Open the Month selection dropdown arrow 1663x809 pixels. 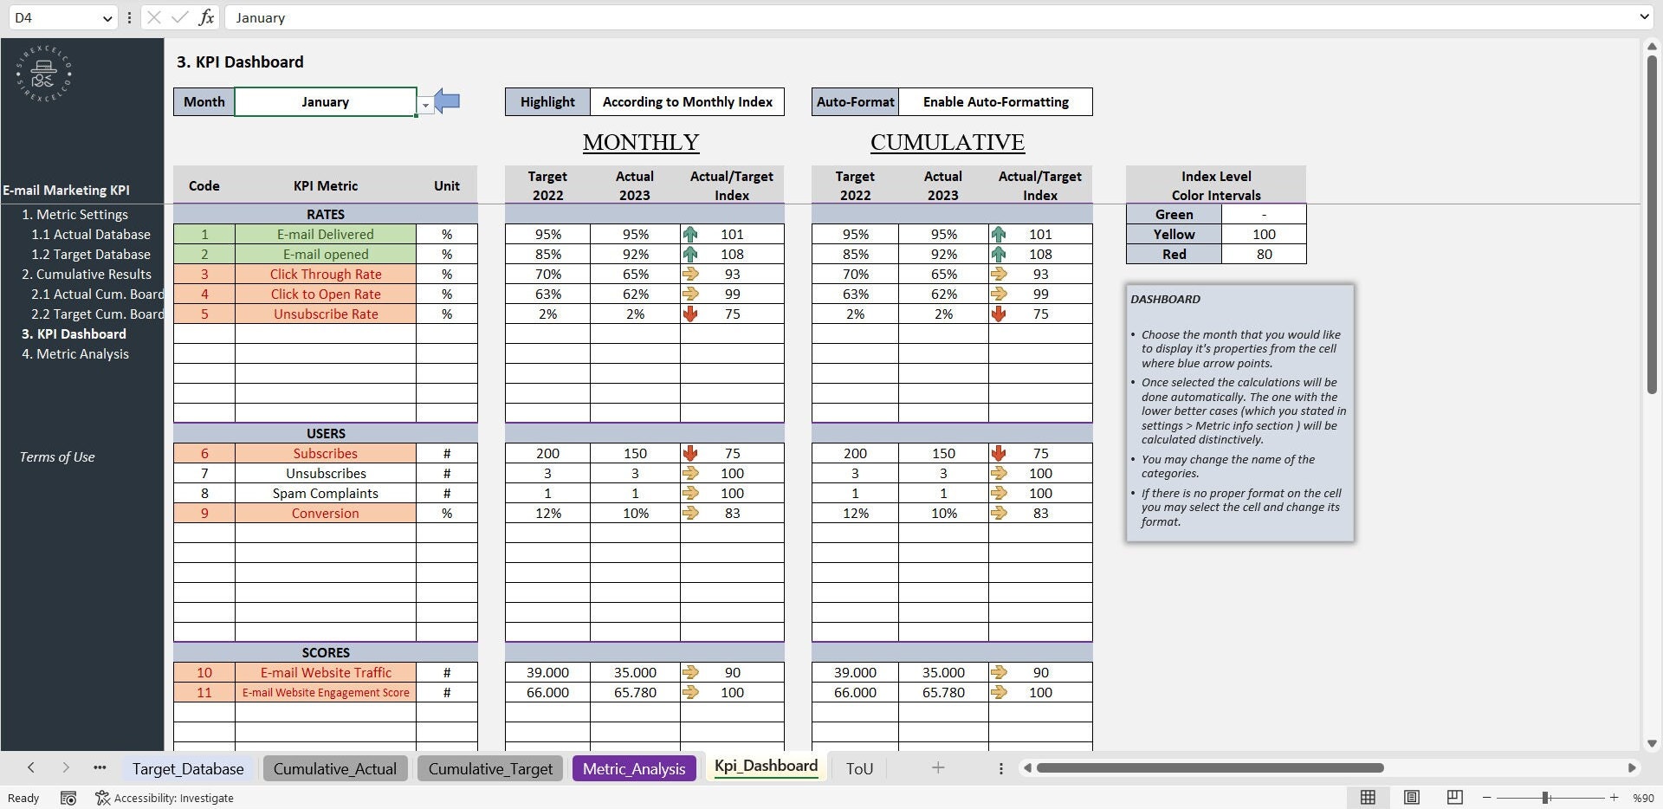tap(424, 105)
